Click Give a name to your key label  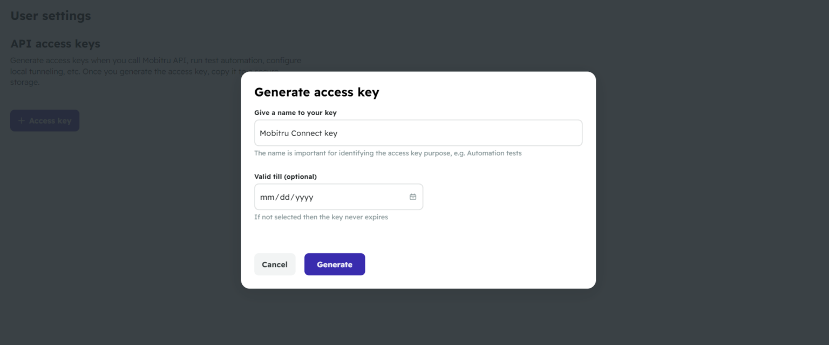(x=295, y=112)
